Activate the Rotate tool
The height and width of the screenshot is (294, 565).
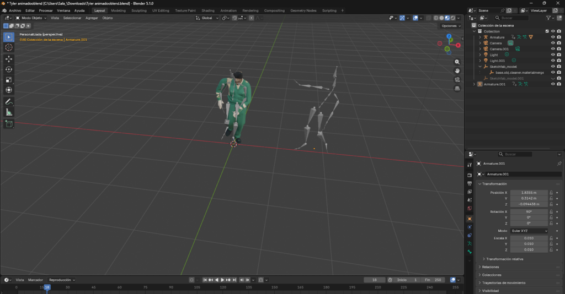click(x=9, y=69)
